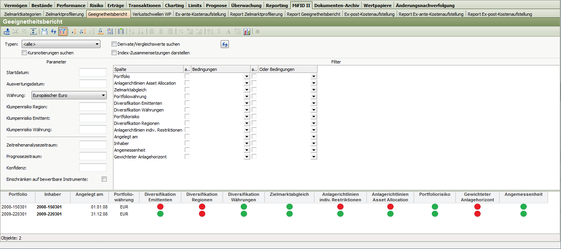Toggle Einschränken auf bewertbare Instrumente checkbox
561x249 pixels.
click(x=104, y=179)
